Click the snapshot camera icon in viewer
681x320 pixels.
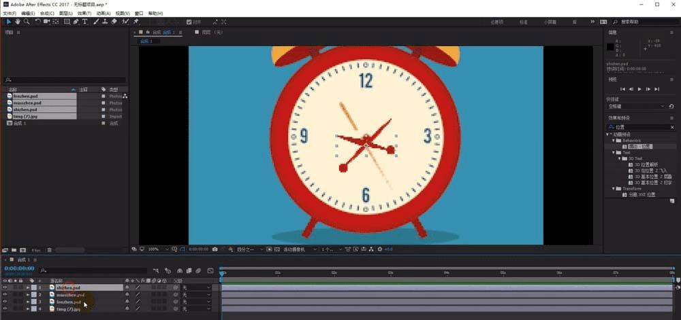215,249
